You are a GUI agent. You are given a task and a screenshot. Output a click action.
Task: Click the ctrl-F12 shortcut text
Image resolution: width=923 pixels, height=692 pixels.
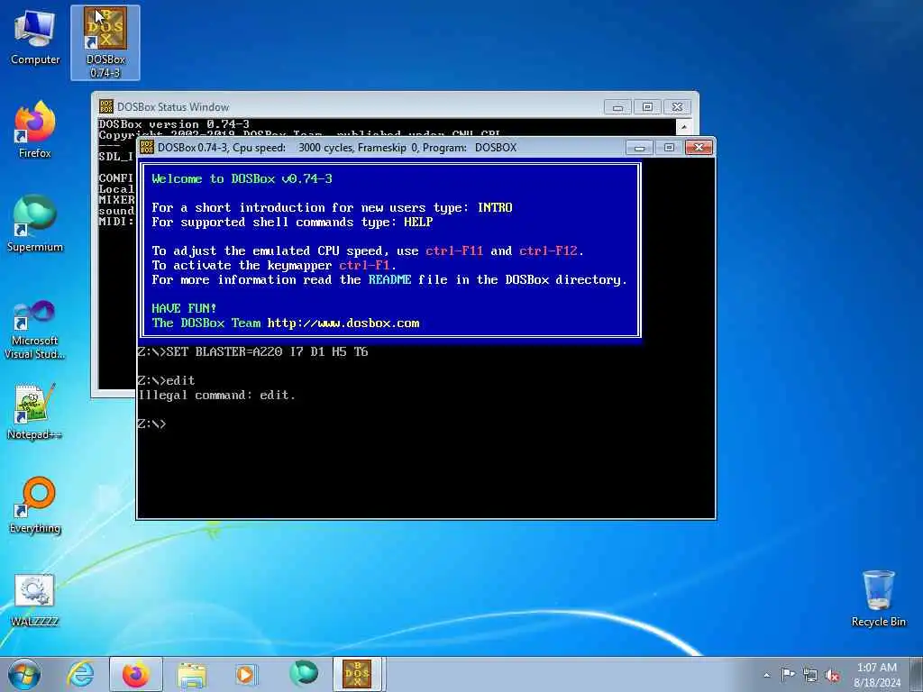(x=548, y=250)
